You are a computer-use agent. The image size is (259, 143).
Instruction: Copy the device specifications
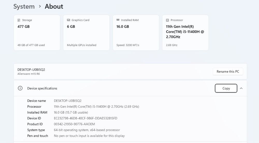coord(226,88)
